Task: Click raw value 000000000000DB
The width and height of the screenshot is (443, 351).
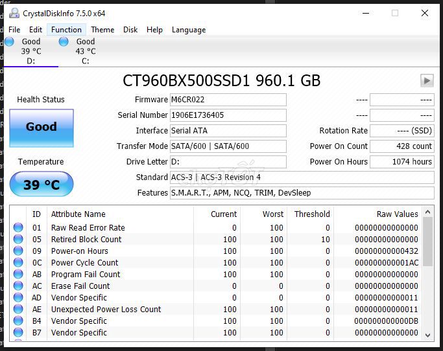Action: (x=386, y=321)
